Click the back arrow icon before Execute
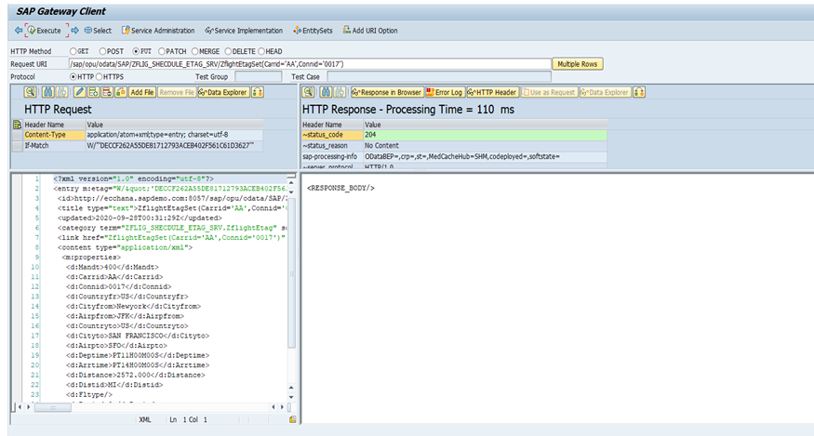Screen dimensions: 814x436 click(x=19, y=31)
